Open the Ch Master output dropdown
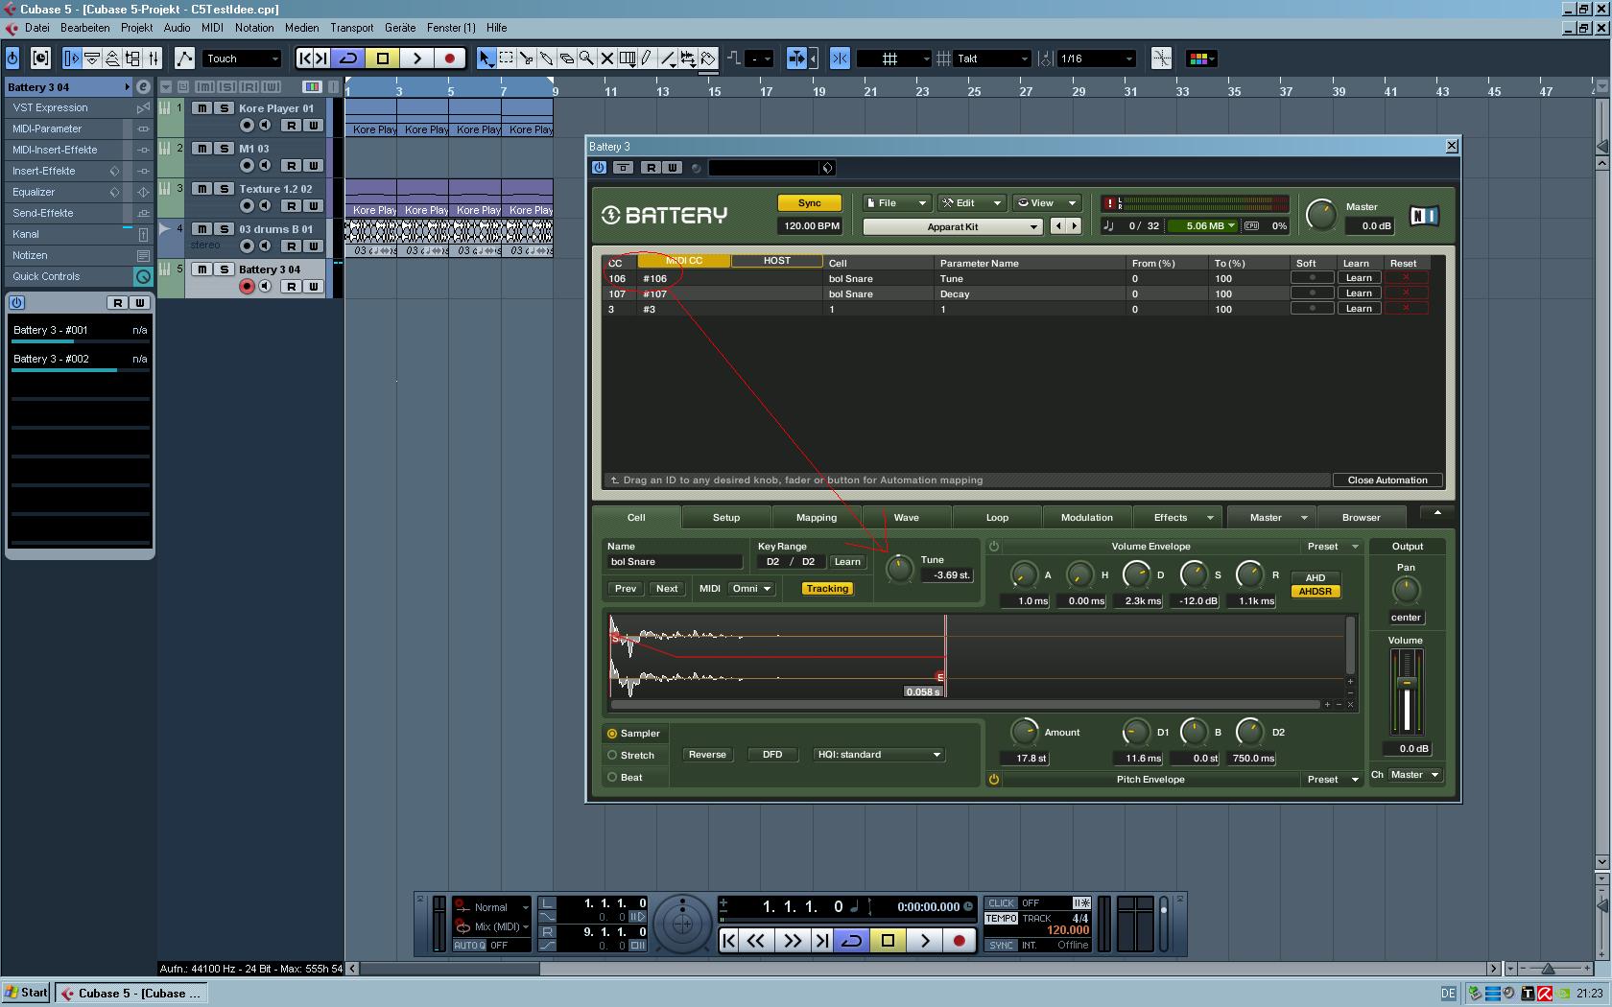Image resolution: width=1612 pixels, height=1007 pixels. [x=1415, y=775]
